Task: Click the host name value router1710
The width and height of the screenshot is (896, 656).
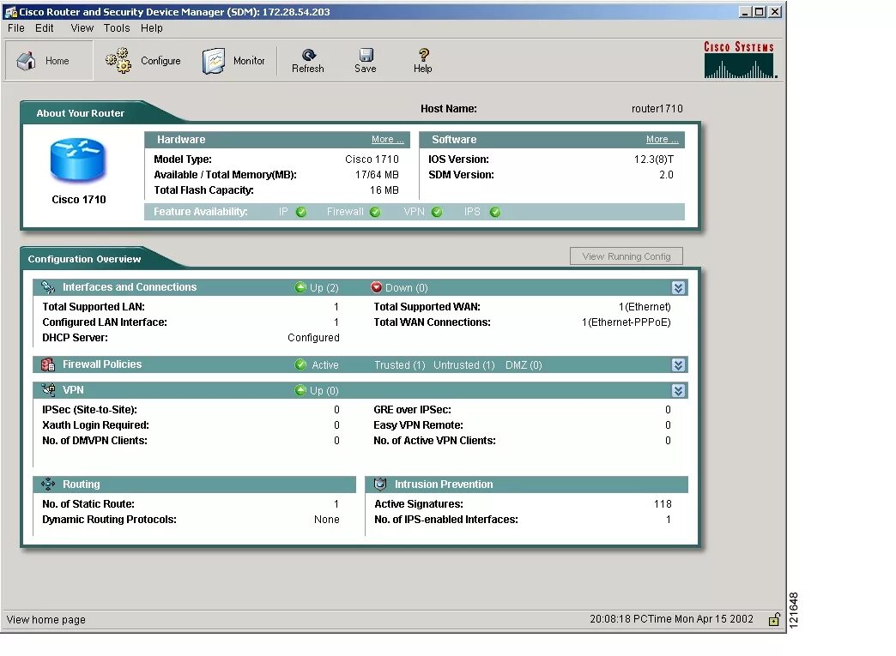Action: click(x=657, y=109)
